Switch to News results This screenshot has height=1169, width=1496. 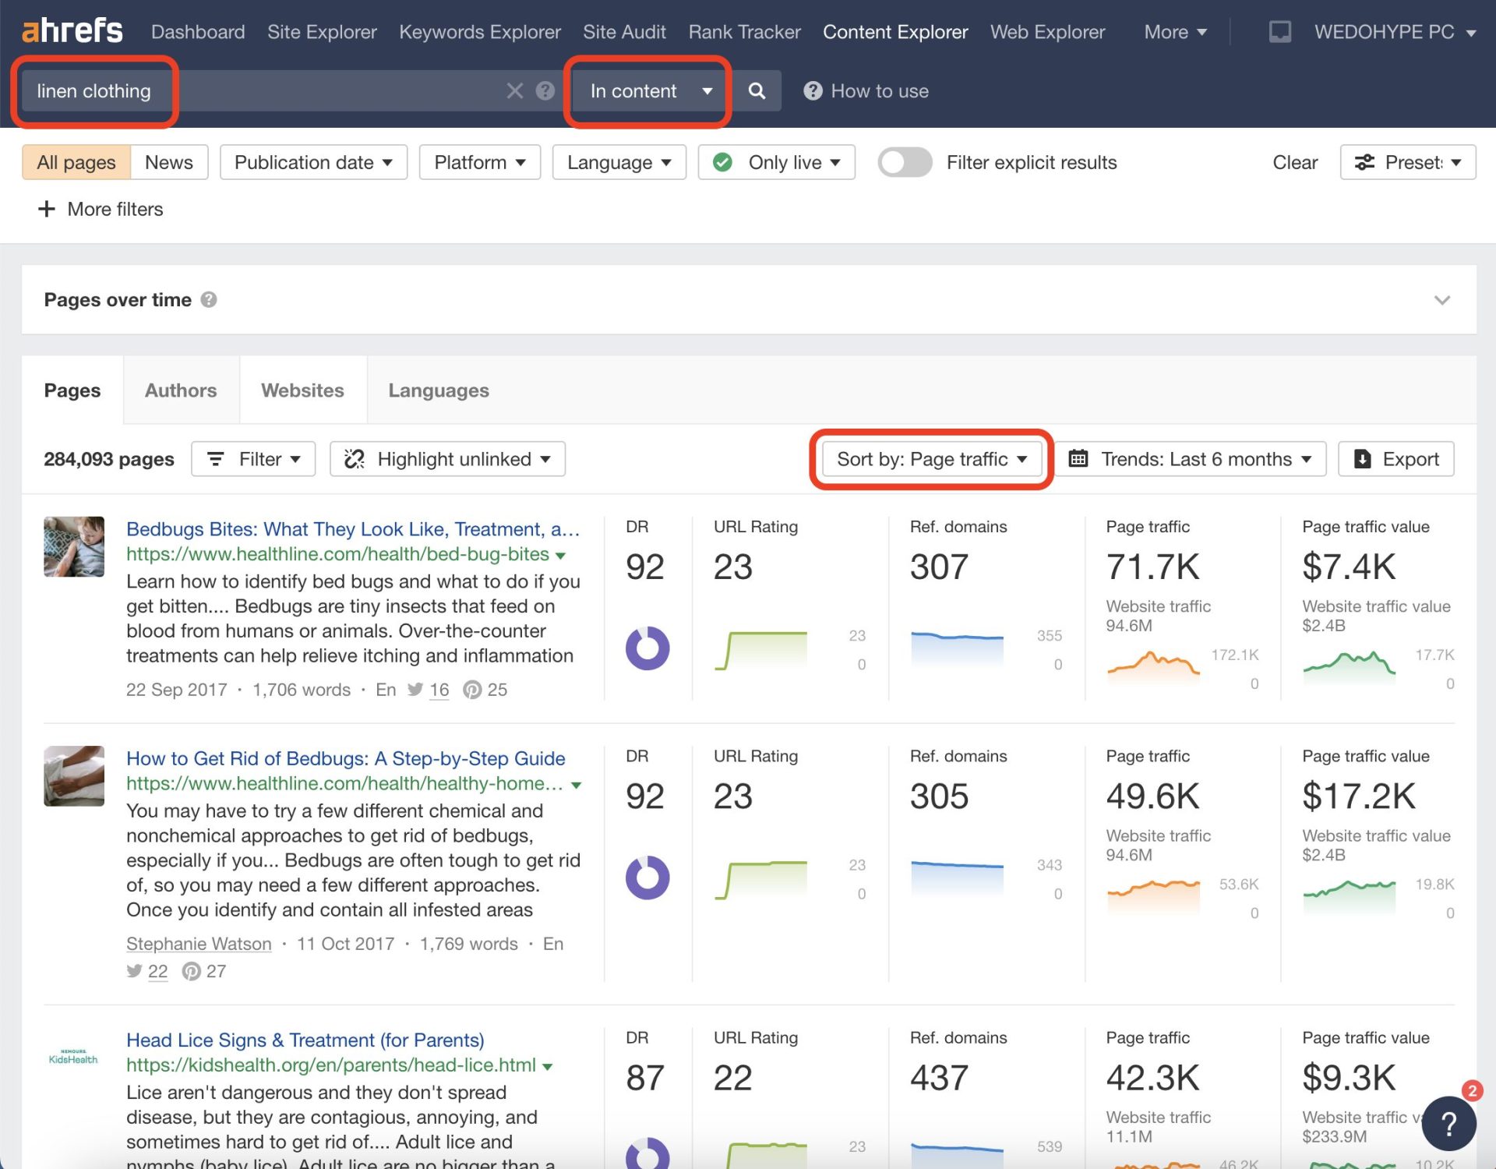point(169,162)
